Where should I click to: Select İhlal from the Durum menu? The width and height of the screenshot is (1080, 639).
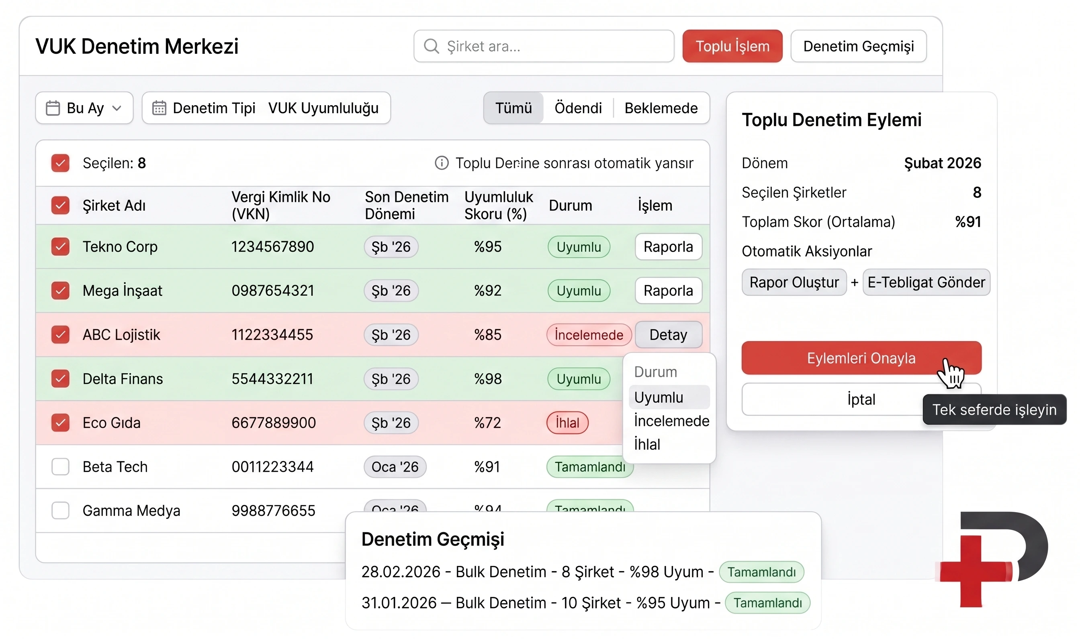coord(647,444)
